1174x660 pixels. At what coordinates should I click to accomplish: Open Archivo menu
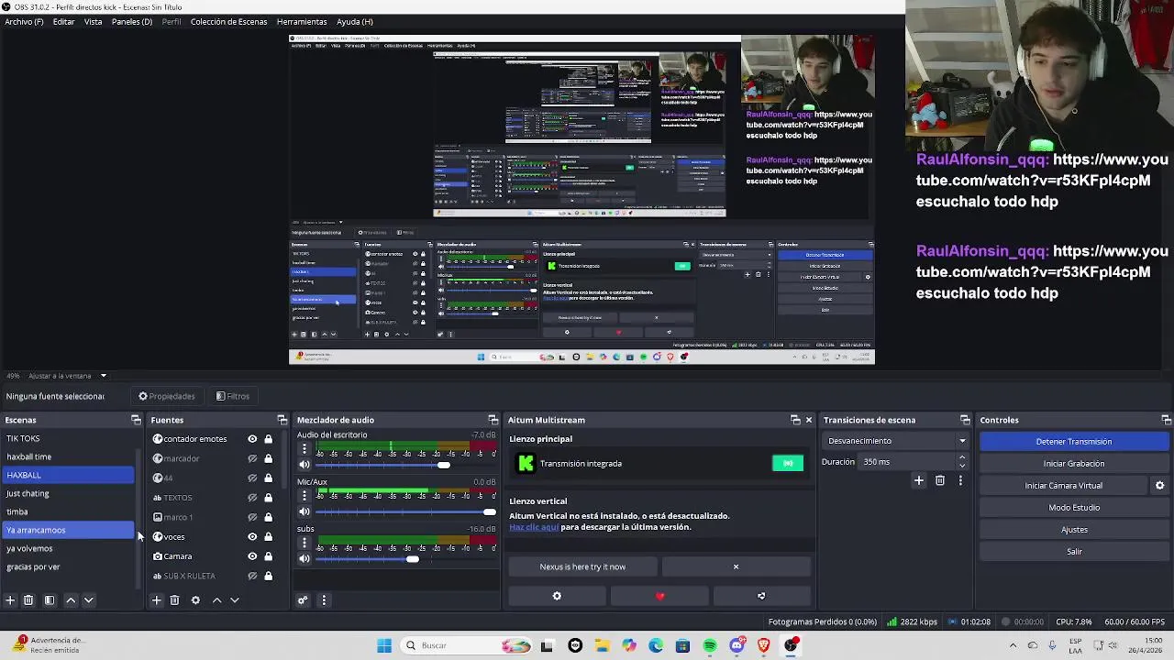pyautogui.click(x=24, y=21)
